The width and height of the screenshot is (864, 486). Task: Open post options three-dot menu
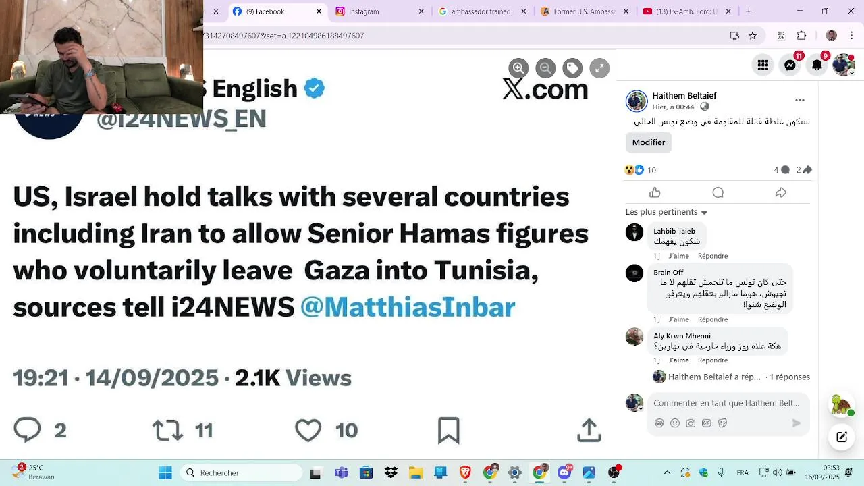click(x=800, y=100)
